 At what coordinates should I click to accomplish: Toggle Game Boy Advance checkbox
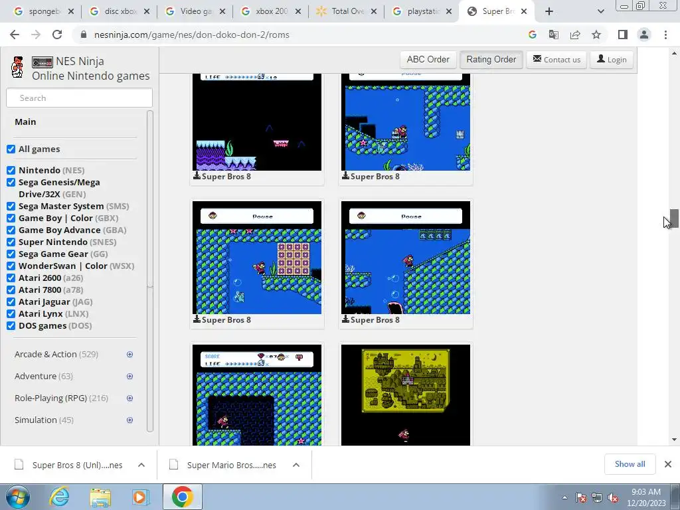tap(11, 230)
